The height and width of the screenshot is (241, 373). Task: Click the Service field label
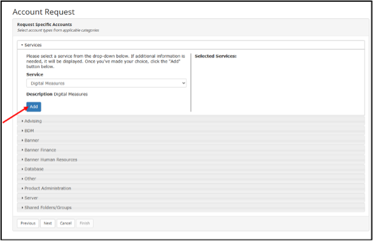click(35, 74)
